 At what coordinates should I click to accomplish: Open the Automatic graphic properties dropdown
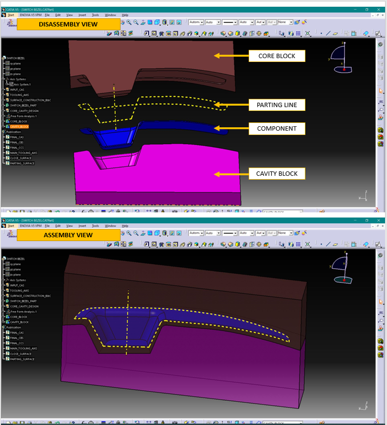point(202,22)
